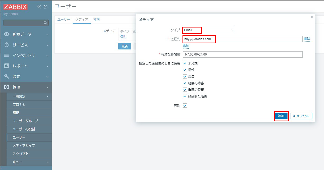The height and width of the screenshot is (170, 324).
Task: Switch to the ユーザー tab
Action: (64, 20)
